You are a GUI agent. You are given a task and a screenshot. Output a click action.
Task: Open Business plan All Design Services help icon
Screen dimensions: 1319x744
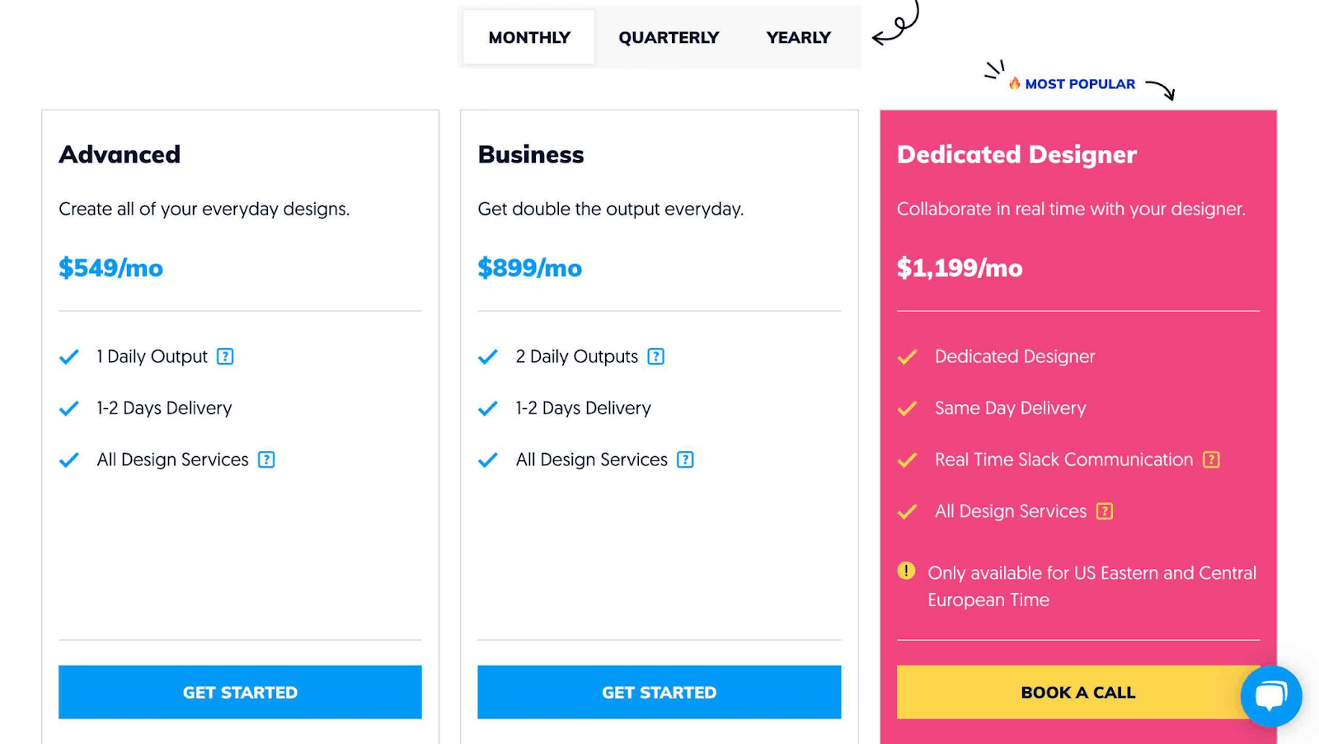[685, 459]
